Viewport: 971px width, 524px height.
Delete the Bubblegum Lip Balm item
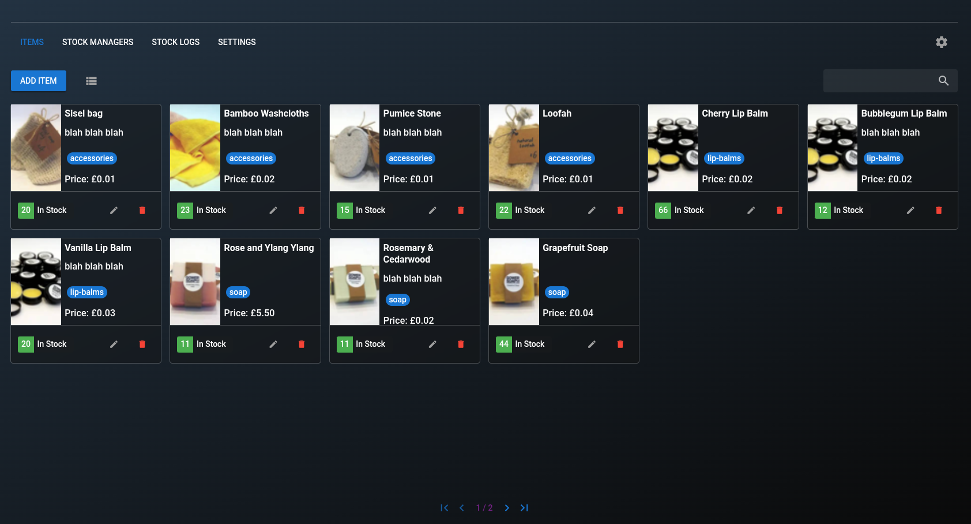point(939,210)
